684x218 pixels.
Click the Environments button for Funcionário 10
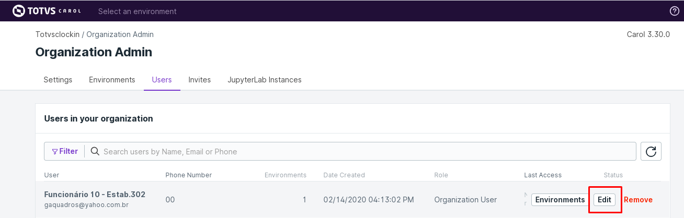(560, 200)
